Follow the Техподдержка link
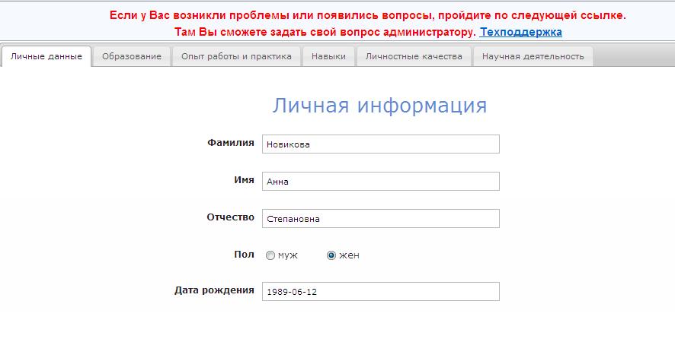This screenshot has width=675, height=342. (520, 32)
